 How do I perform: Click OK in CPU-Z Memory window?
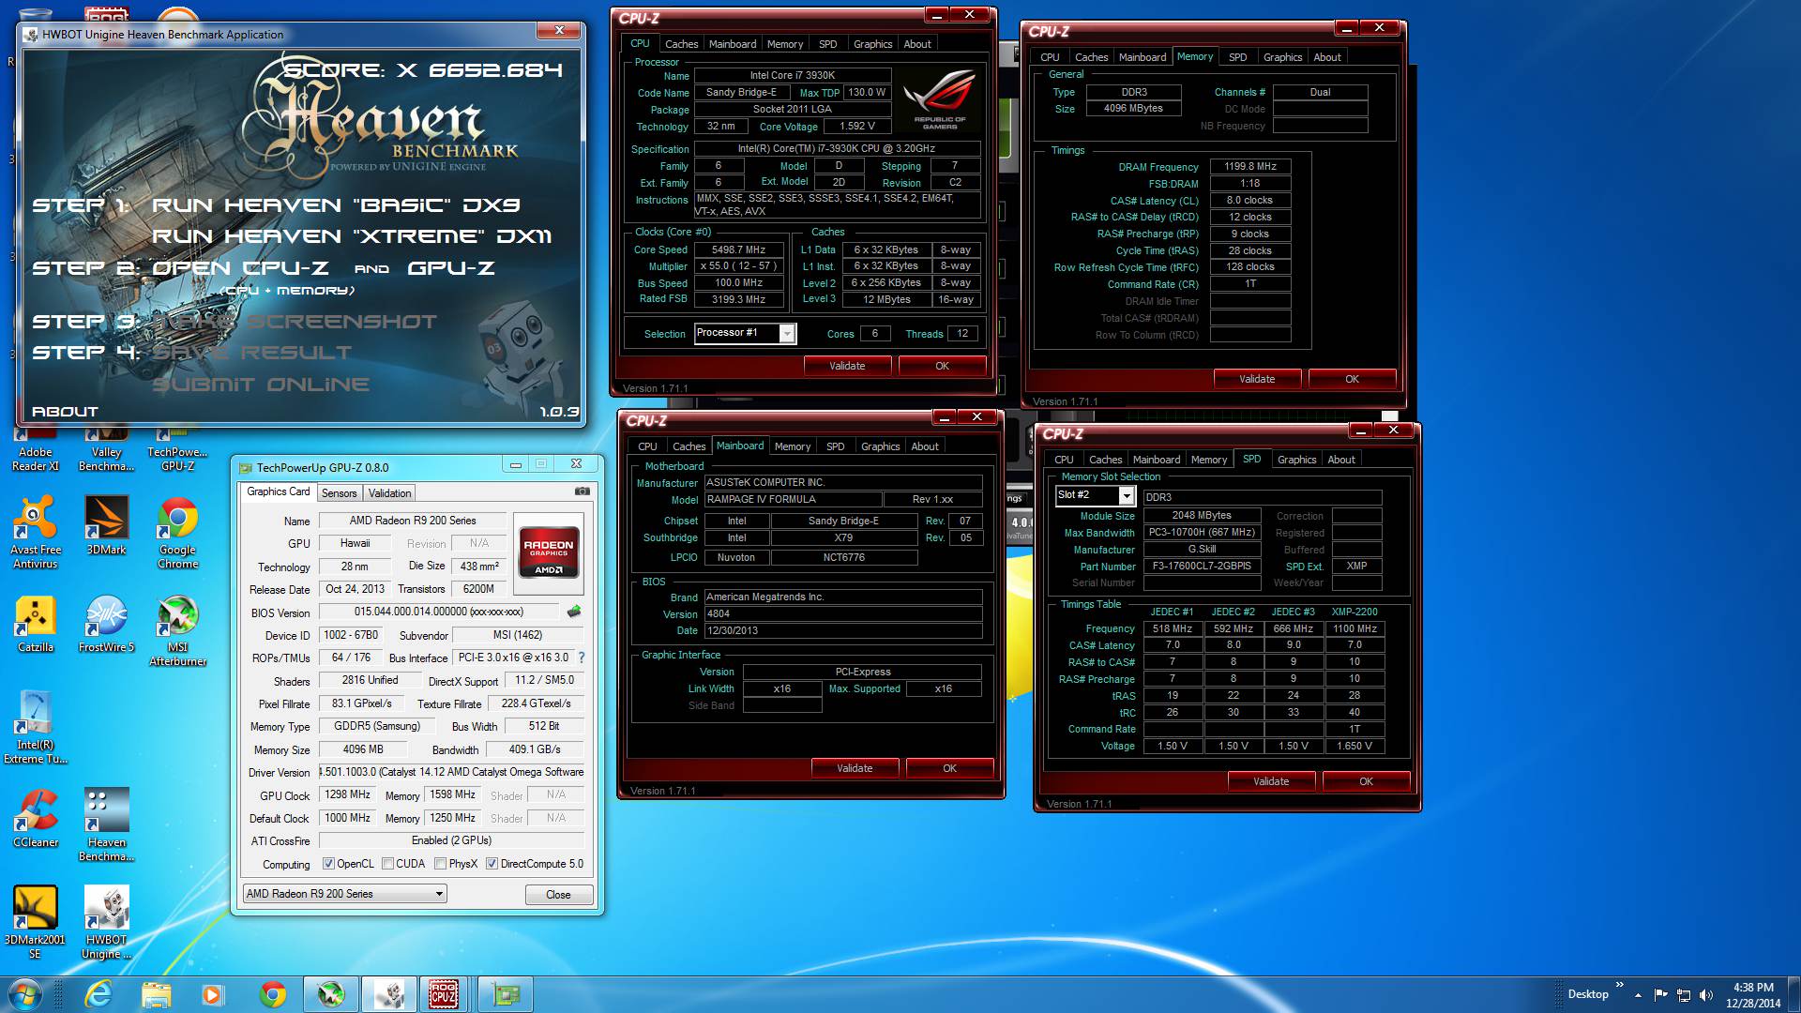[x=1352, y=379]
